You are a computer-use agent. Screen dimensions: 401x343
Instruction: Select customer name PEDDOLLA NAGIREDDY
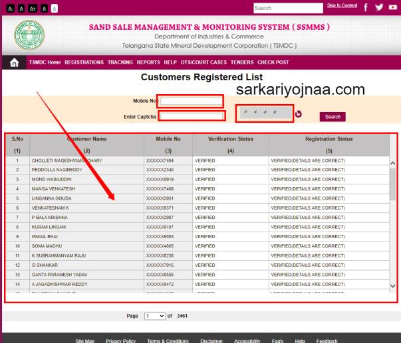click(57, 170)
